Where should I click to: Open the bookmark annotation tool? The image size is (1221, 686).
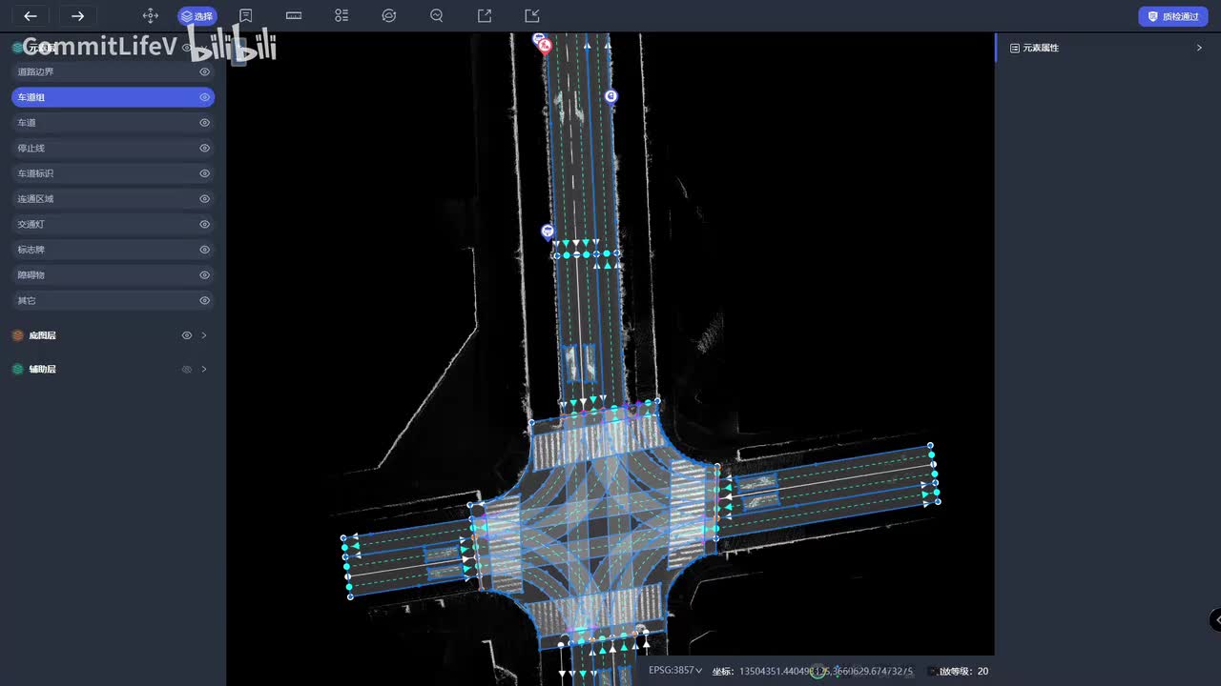point(246,16)
